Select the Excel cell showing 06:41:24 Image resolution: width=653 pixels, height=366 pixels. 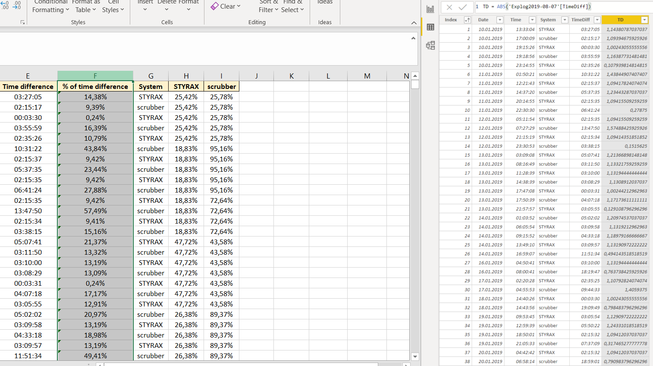click(28, 190)
